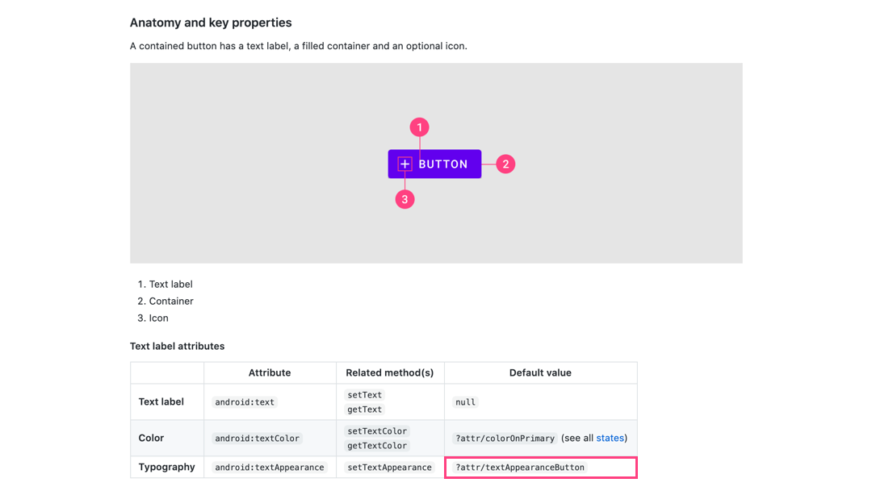Click the ?attr/colorOnPrimary default value
Image resolution: width=872 pixels, height=495 pixels.
505,439
